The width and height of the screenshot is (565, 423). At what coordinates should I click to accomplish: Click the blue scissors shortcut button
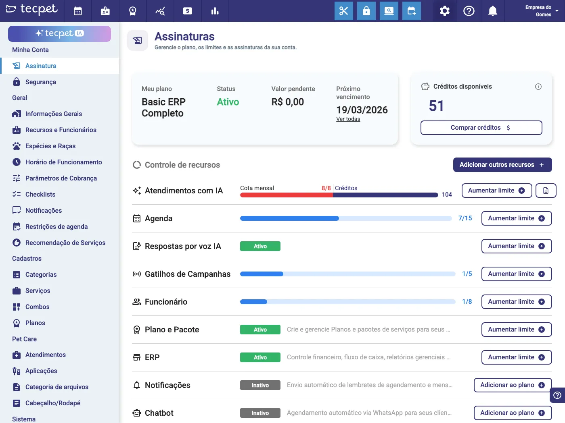click(344, 11)
